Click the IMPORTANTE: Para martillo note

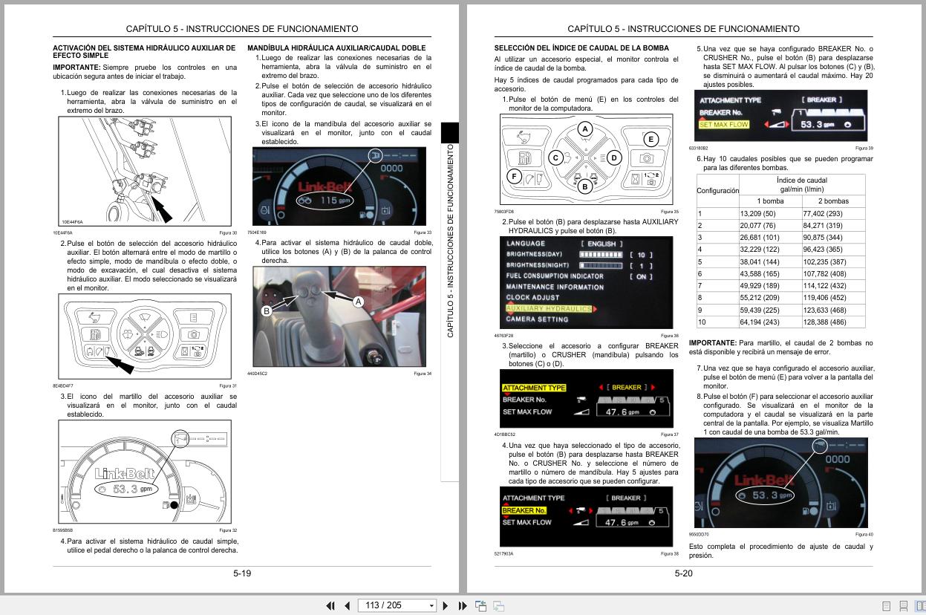[781, 348]
